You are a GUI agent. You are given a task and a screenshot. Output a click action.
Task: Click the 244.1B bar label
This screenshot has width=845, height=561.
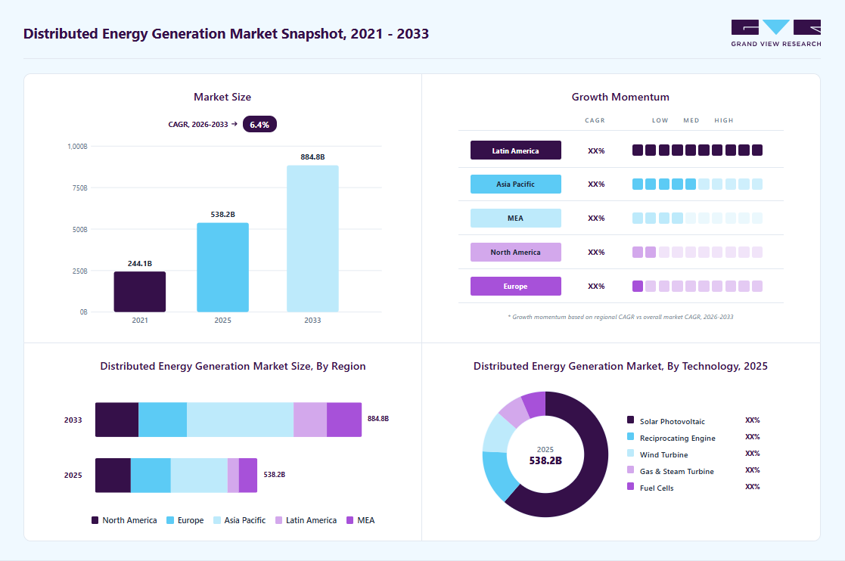(x=140, y=263)
